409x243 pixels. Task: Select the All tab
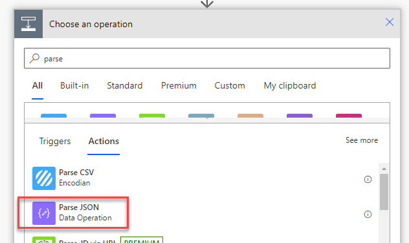[38, 86]
